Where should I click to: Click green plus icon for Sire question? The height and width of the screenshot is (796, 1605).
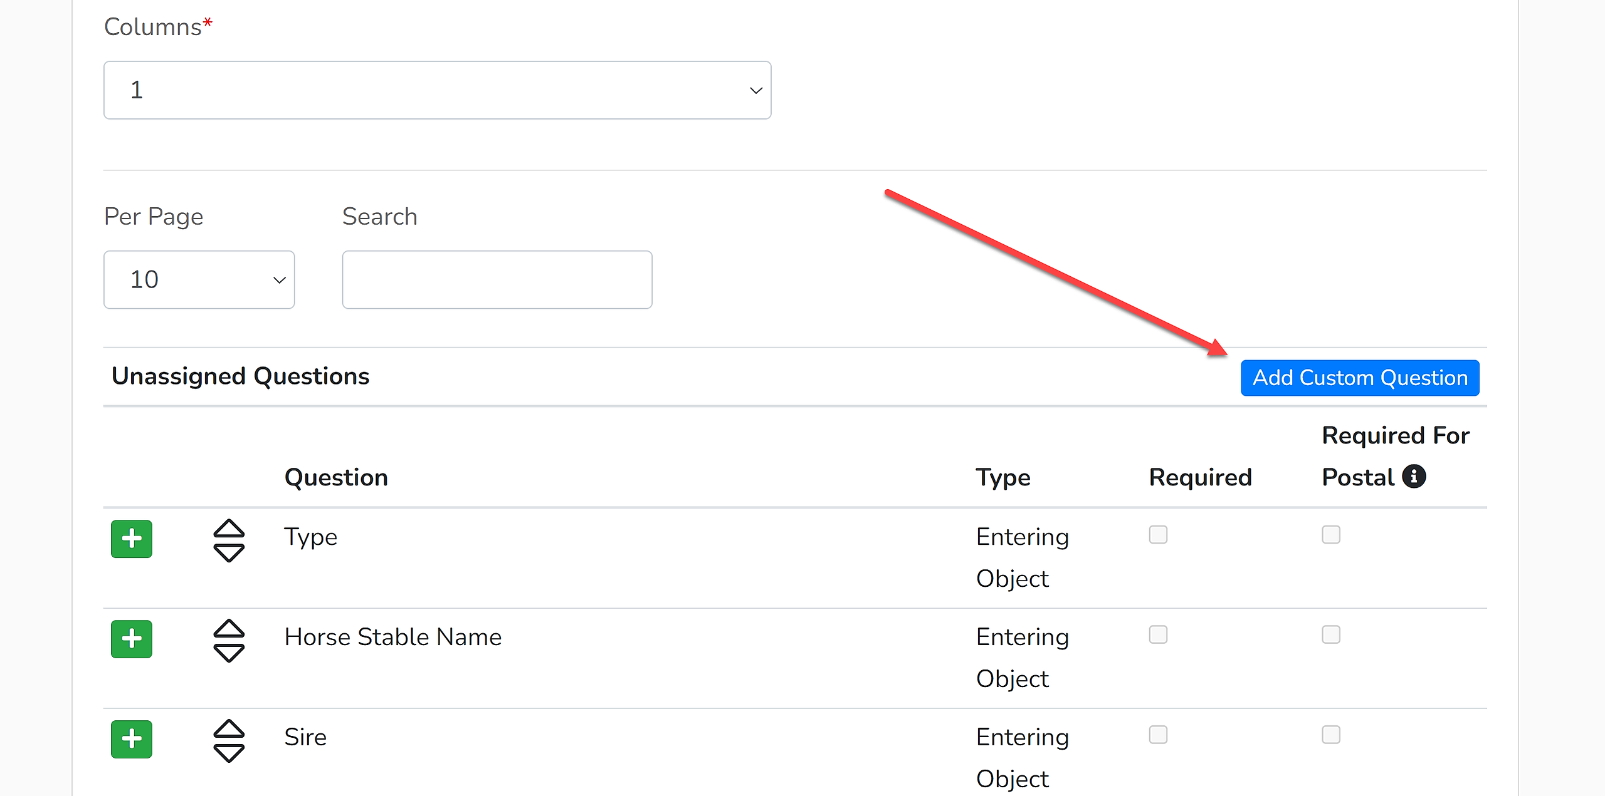point(131,739)
